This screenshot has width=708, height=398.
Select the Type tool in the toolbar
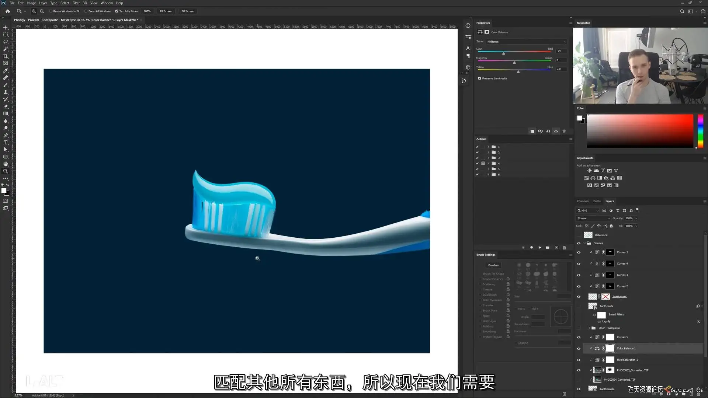pos(6,142)
